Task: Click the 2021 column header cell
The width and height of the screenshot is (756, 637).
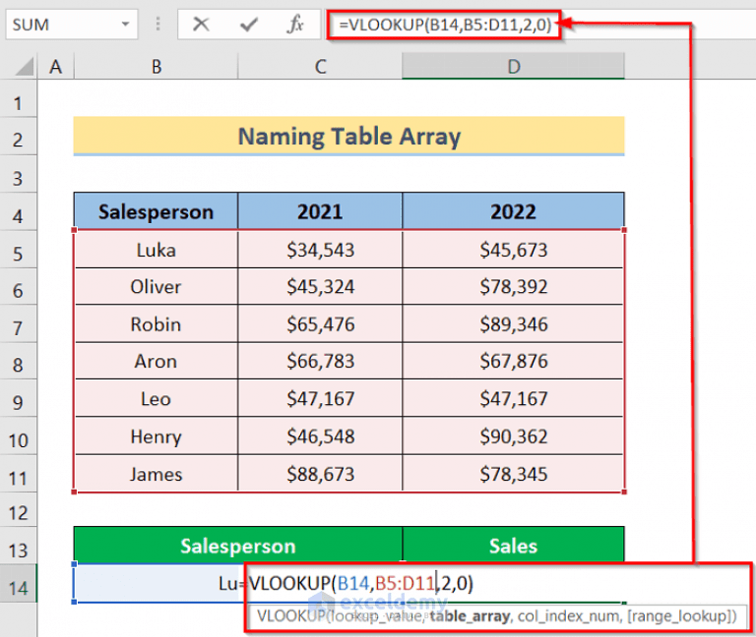Action: point(320,211)
